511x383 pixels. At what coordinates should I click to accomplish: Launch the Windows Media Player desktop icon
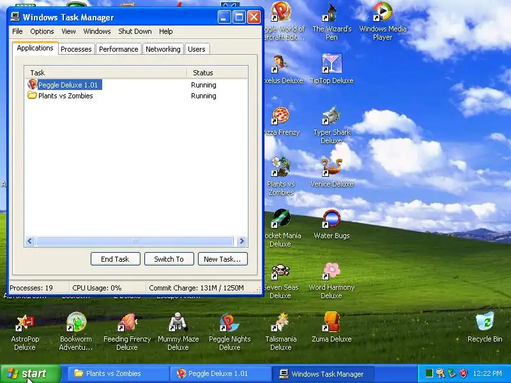coord(383,22)
